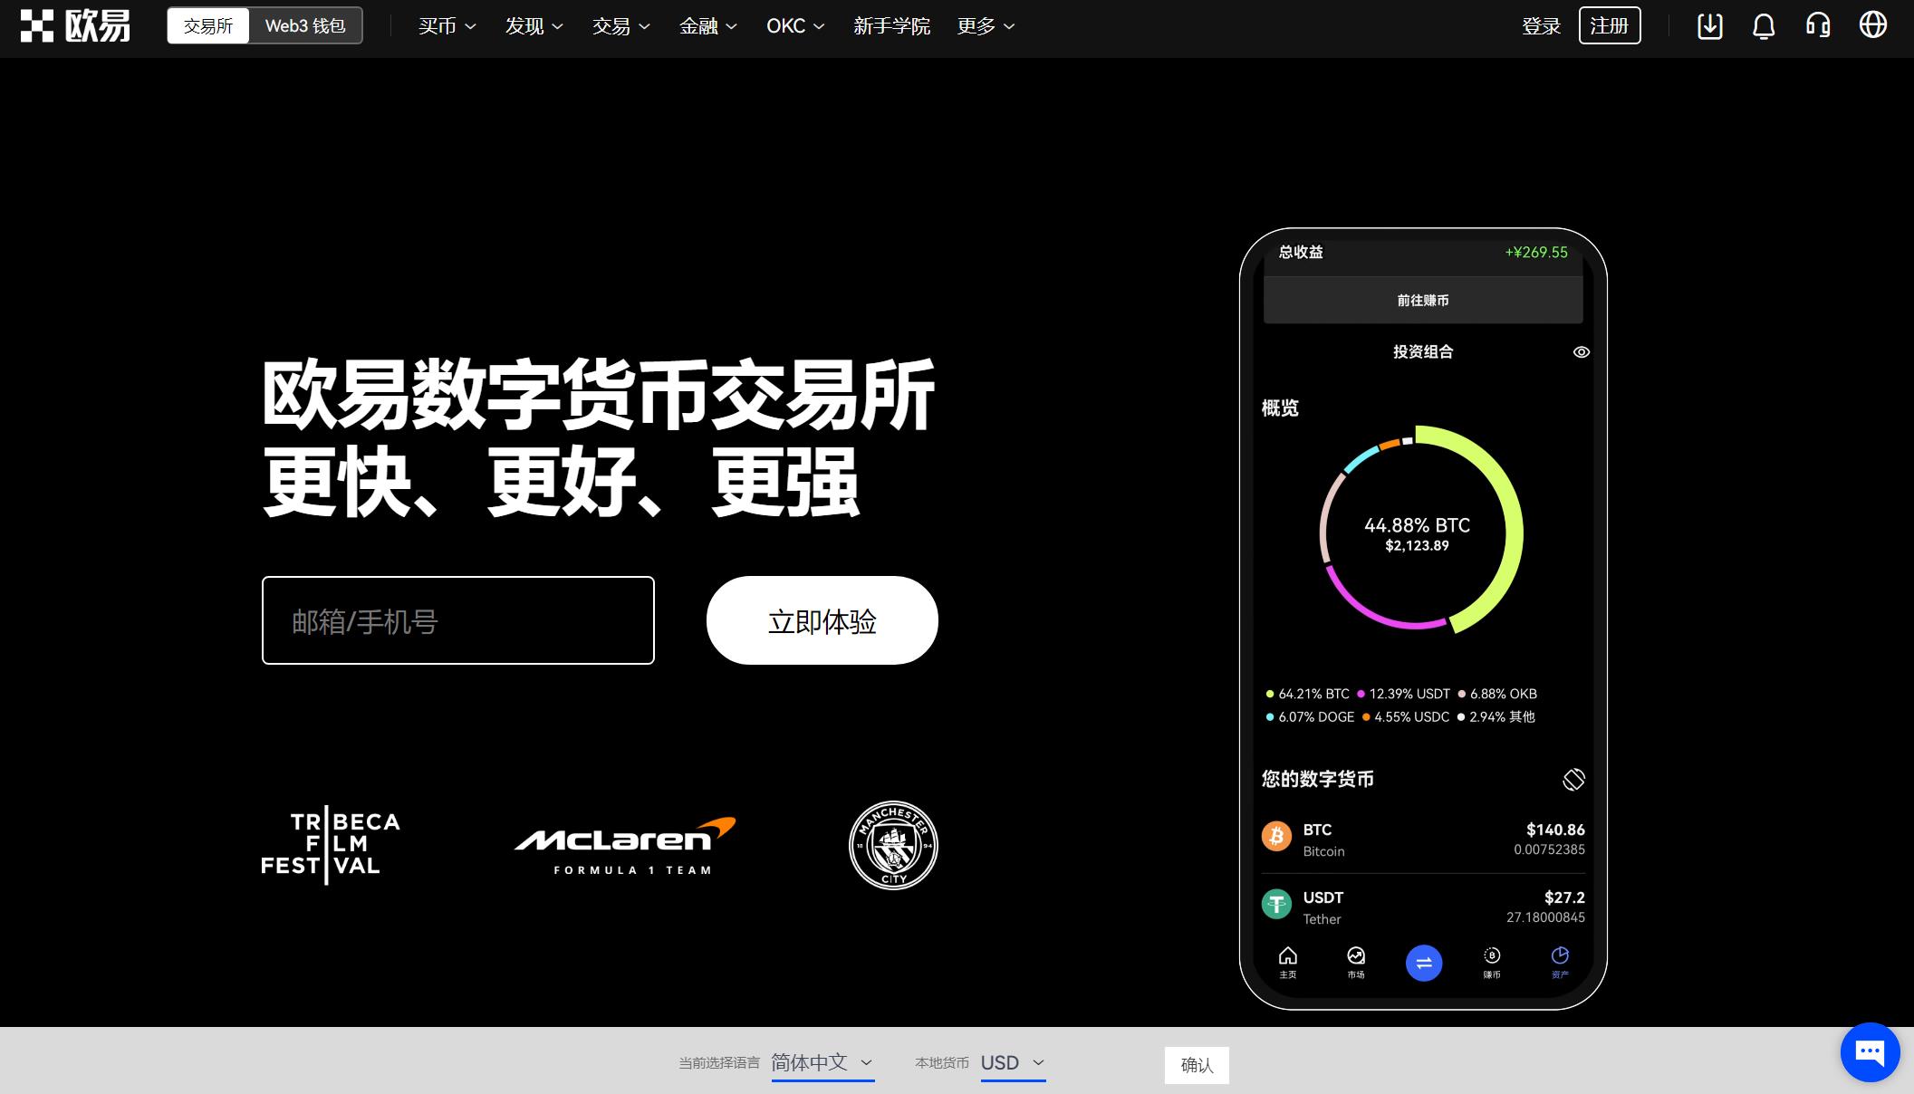Expand the 交易 trading dropdown menu

coord(620,25)
